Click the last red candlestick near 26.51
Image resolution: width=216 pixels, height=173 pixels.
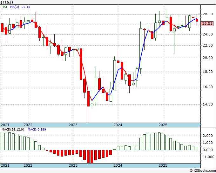[197, 20]
